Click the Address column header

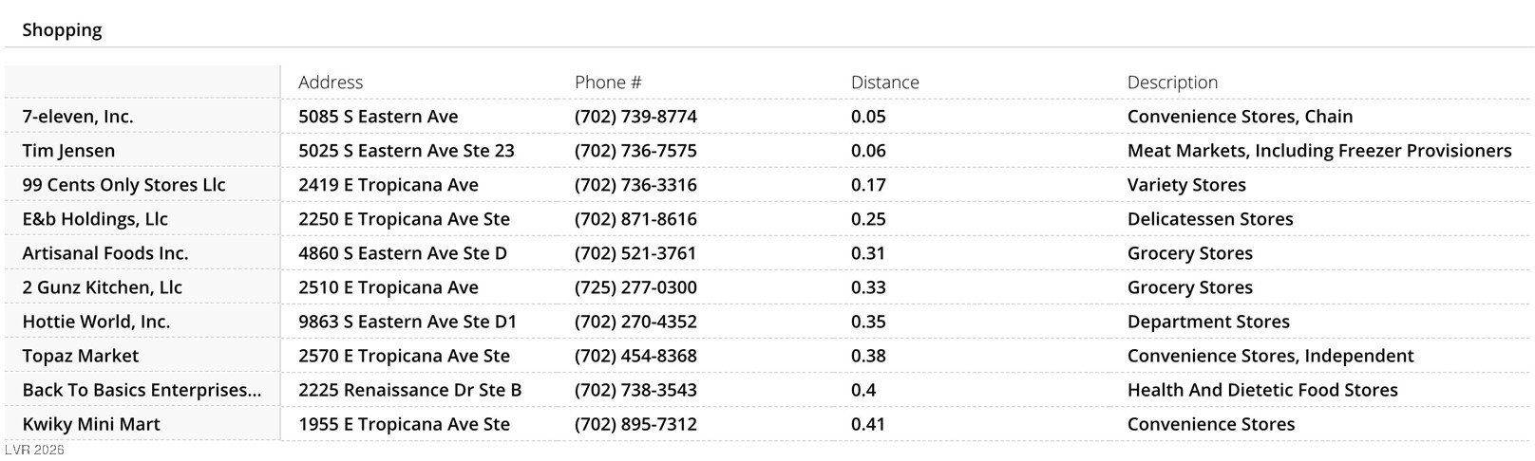click(x=331, y=83)
